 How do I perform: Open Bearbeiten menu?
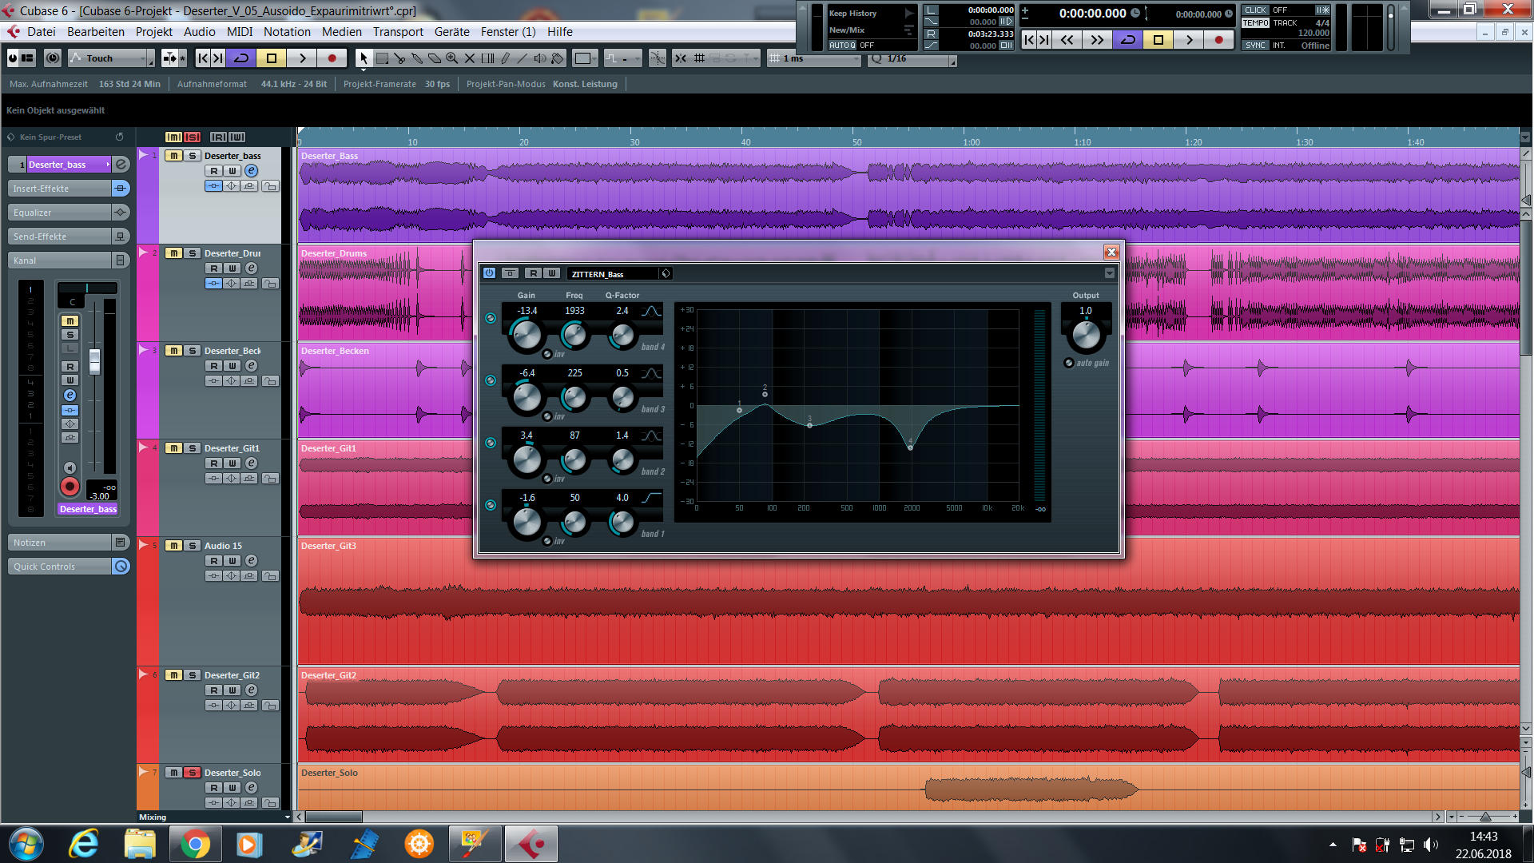click(96, 32)
